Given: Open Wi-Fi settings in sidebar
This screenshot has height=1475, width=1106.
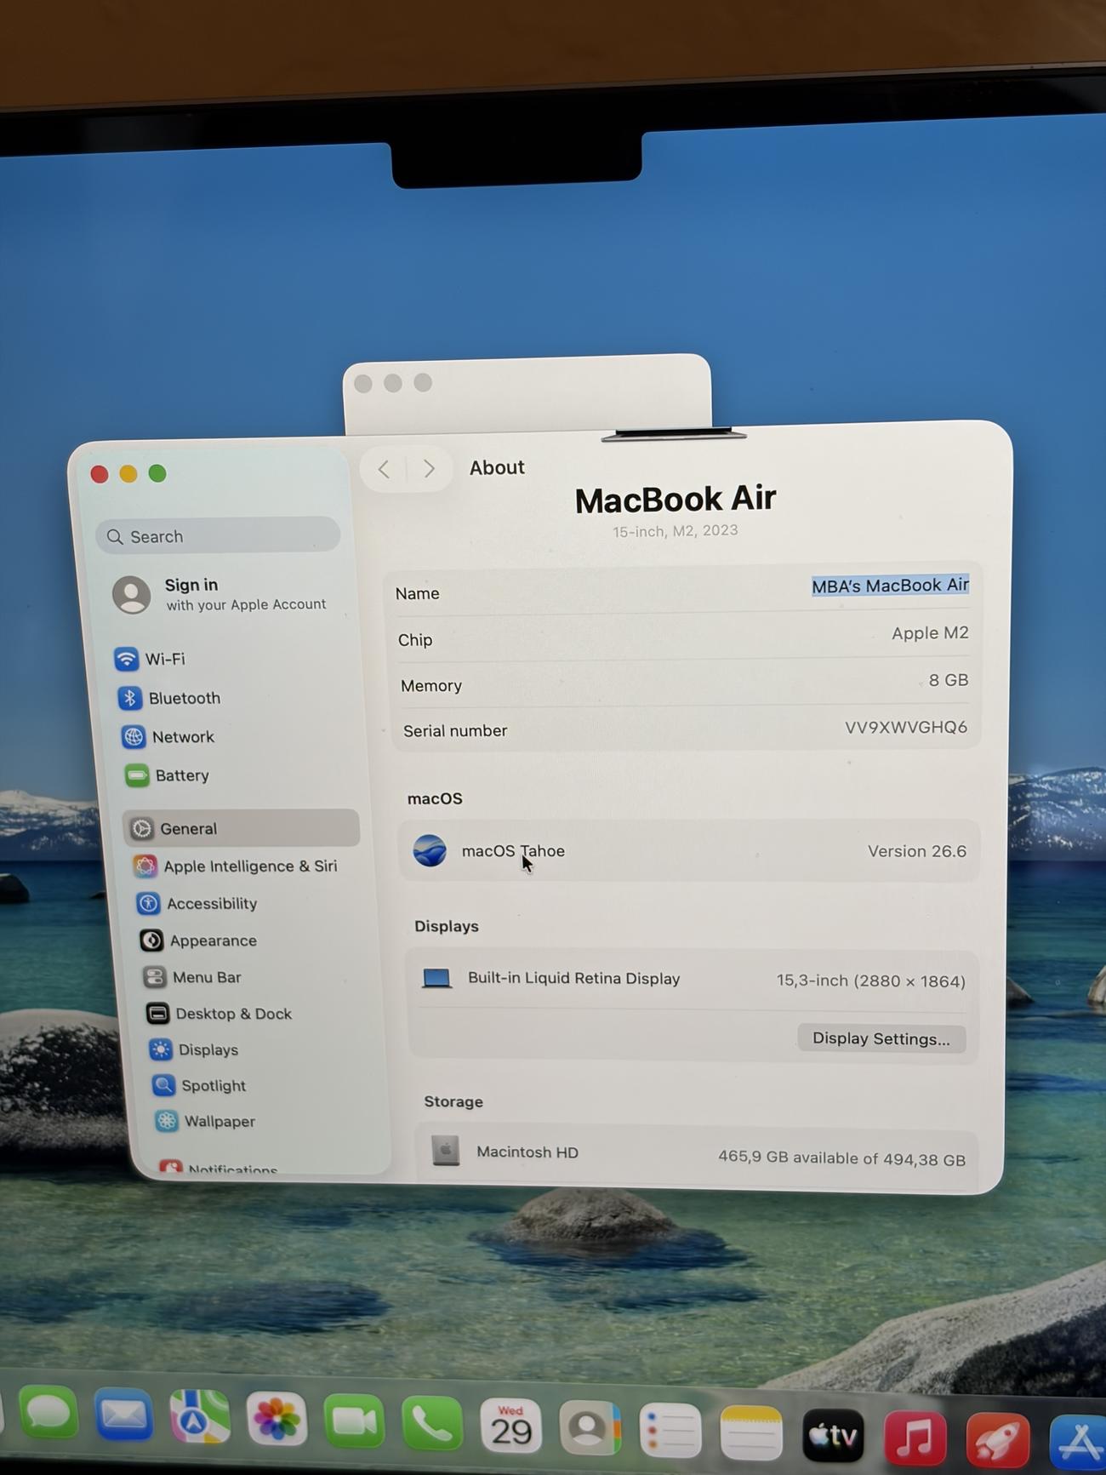Looking at the screenshot, I should [151, 659].
